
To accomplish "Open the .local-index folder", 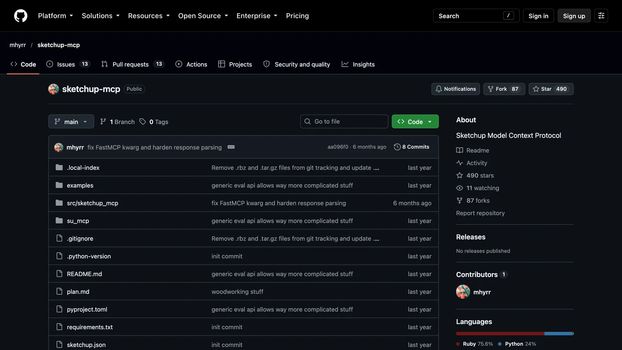I will 83,168.
